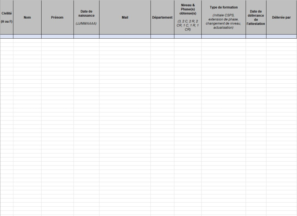Select the first blue cell under Mail

pyautogui.click(x=125, y=36)
